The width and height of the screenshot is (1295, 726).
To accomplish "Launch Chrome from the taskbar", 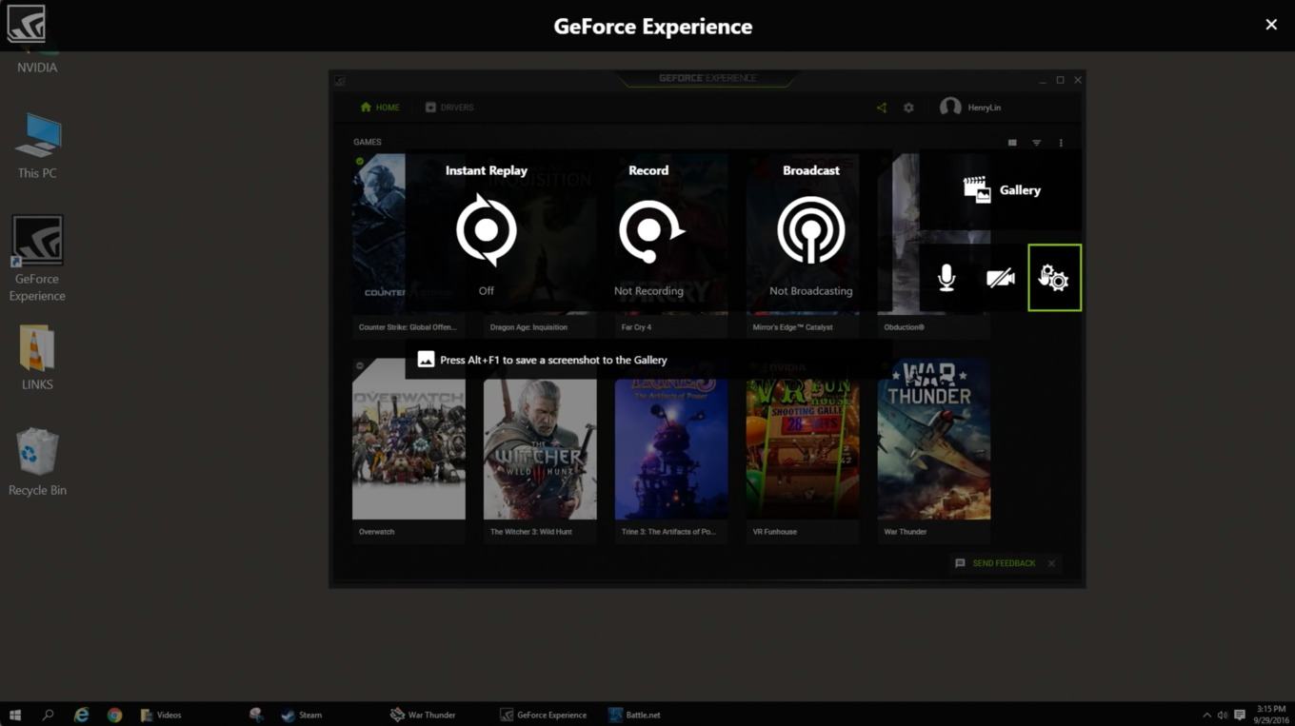I will tap(114, 715).
